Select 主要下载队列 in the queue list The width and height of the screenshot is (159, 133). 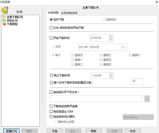click(15, 17)
